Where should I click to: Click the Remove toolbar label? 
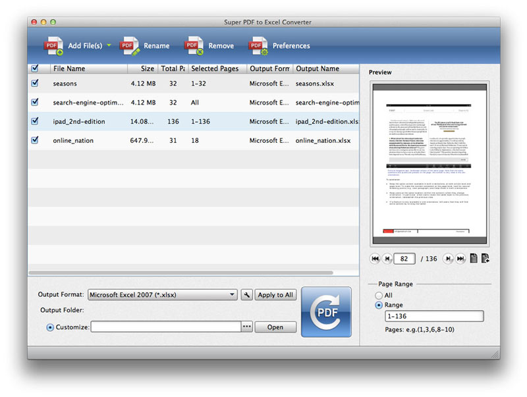coord(221,45)
